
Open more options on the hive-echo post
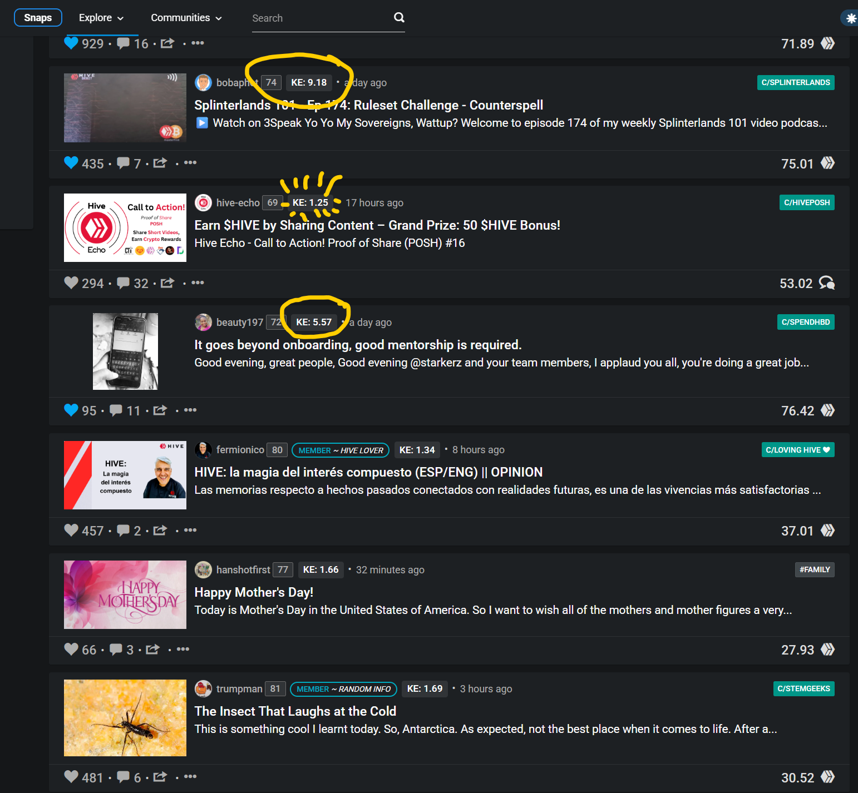198,282
